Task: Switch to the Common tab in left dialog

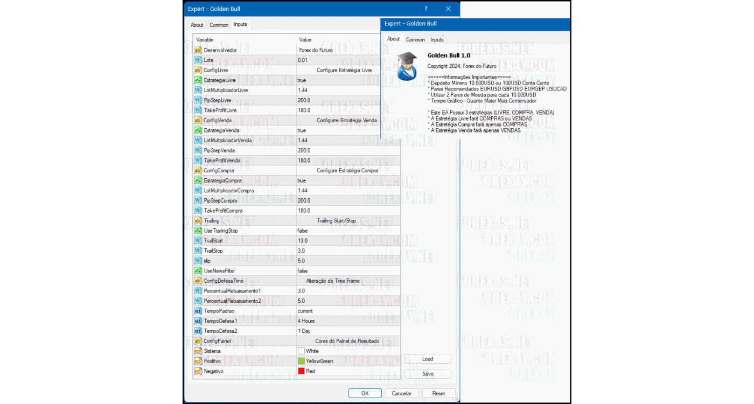Action: pyautogui.click(x=219, y=25)
